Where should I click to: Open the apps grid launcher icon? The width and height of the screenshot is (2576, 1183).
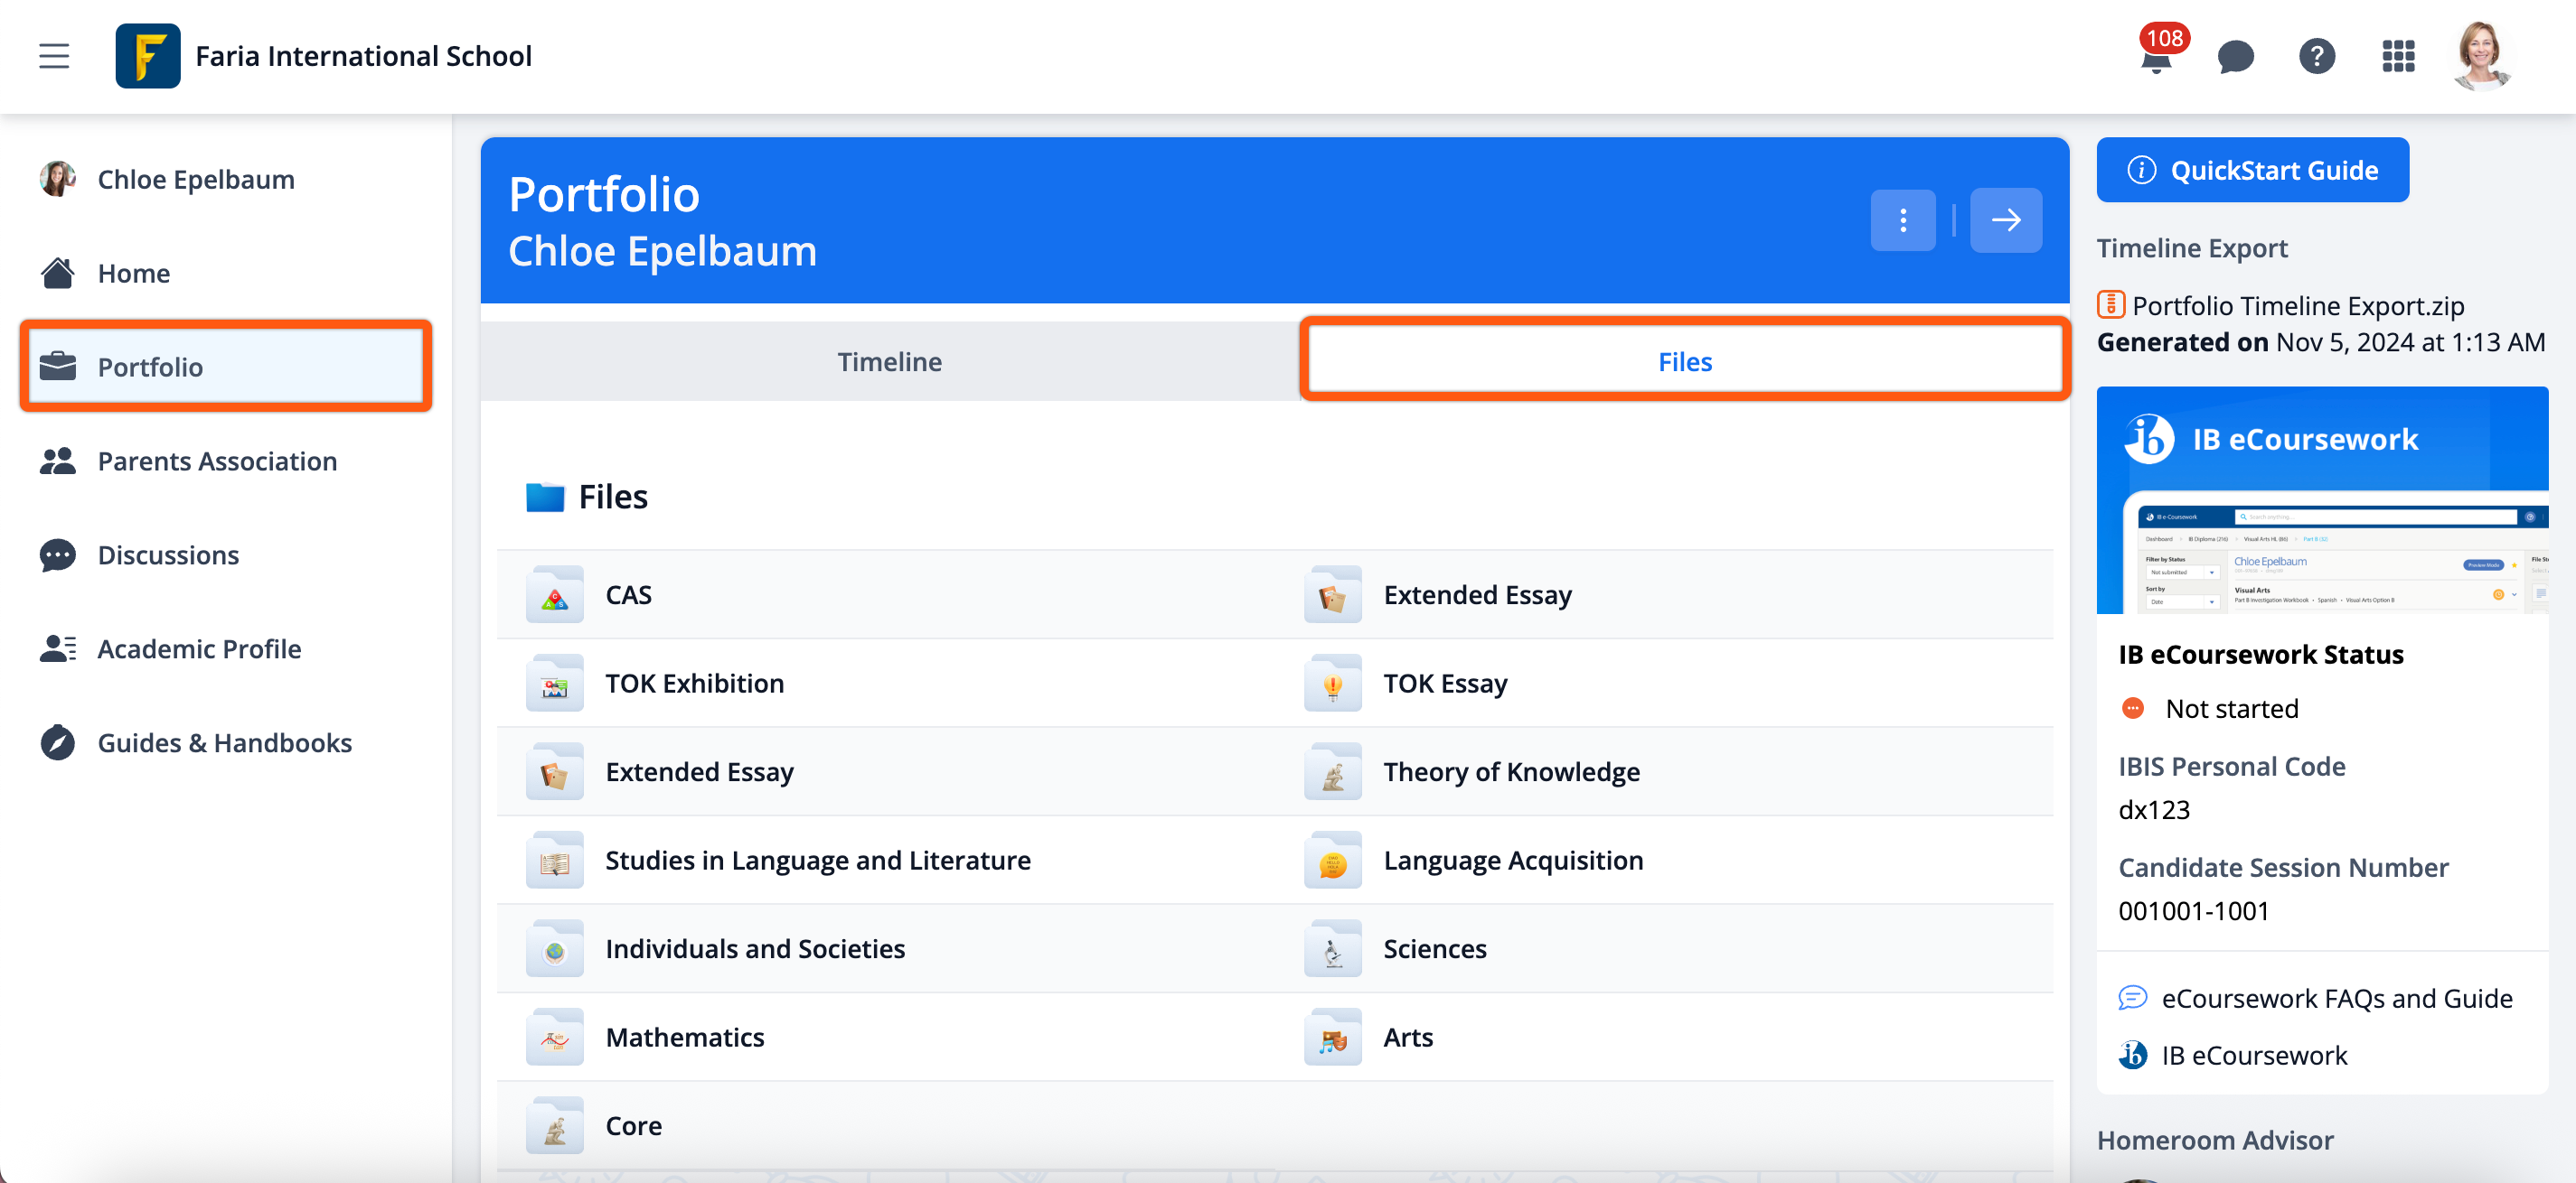point(2398,57)
